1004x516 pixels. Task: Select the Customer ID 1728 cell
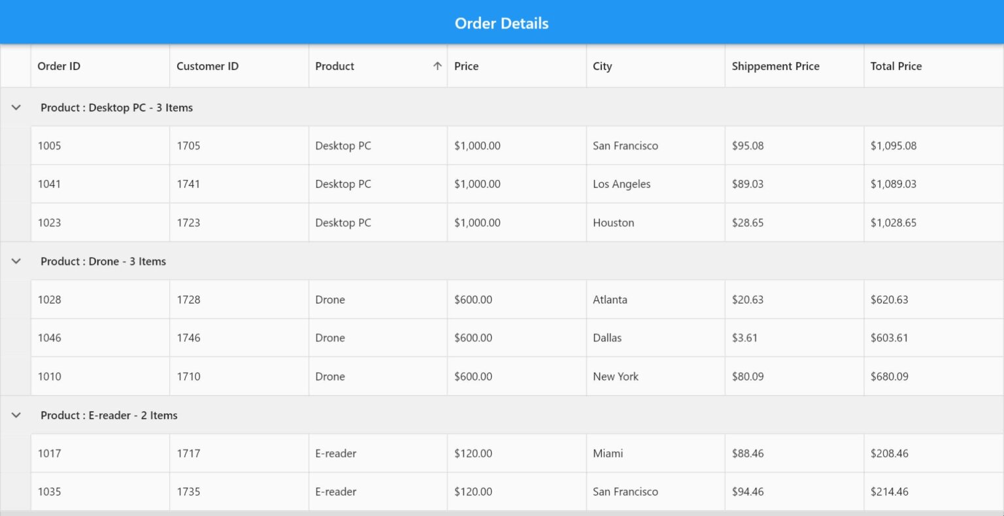[189, 299]
